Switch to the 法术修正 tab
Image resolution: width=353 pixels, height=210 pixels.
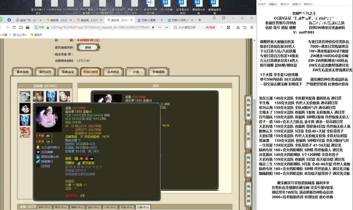tap(113, 72)
